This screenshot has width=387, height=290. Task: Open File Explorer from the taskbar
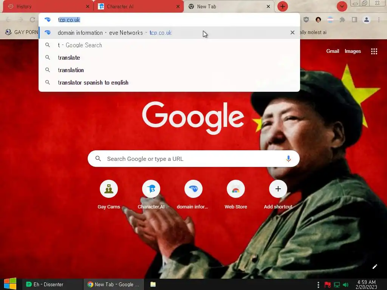(x=153, y=284)
